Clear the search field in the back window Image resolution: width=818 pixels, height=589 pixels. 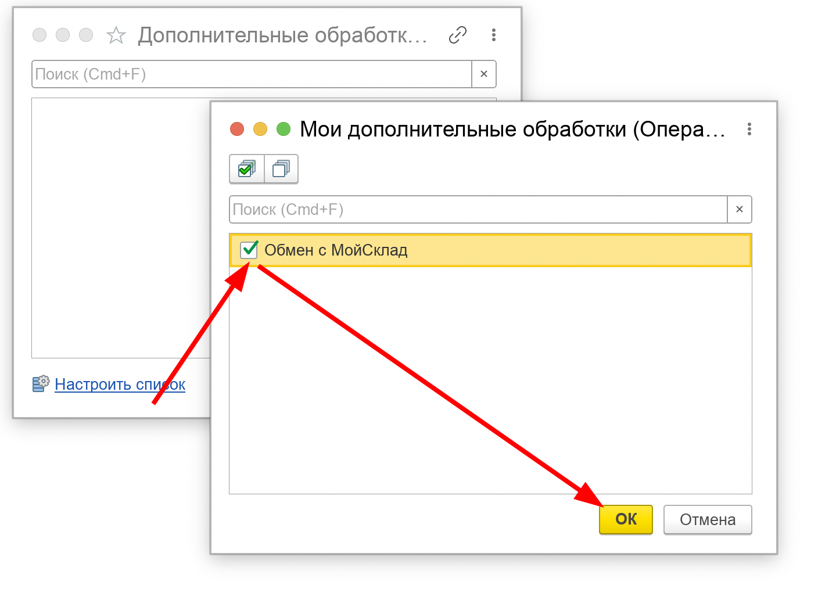point(484,74)
